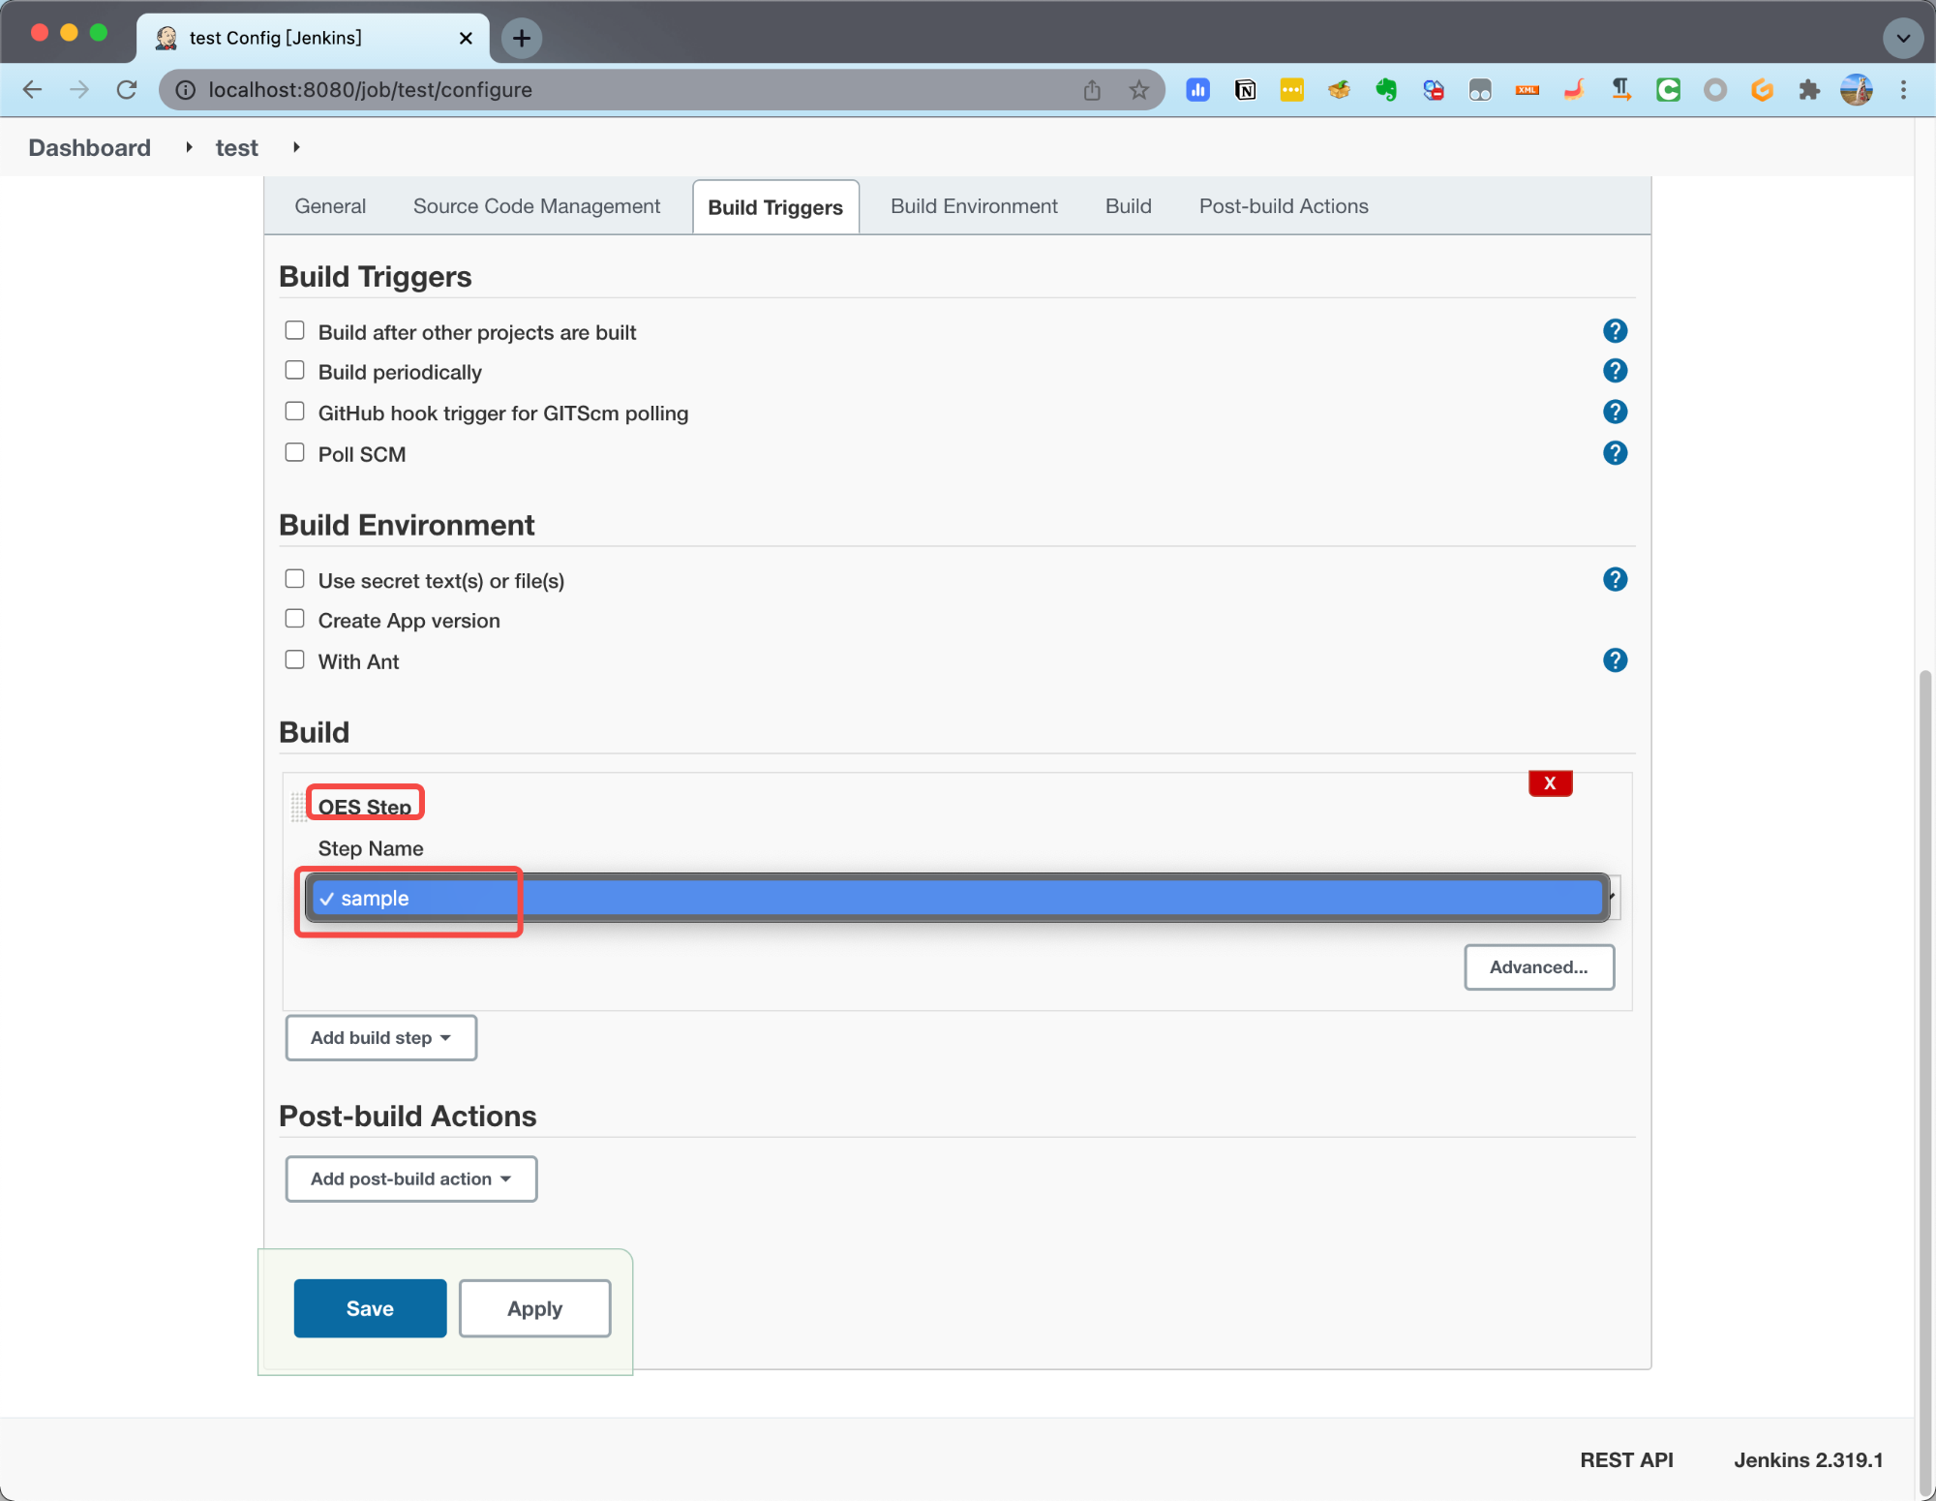Open browser extensions puzzle icon
The height and width of the screenshot is (1501, 1936).
1808,90
